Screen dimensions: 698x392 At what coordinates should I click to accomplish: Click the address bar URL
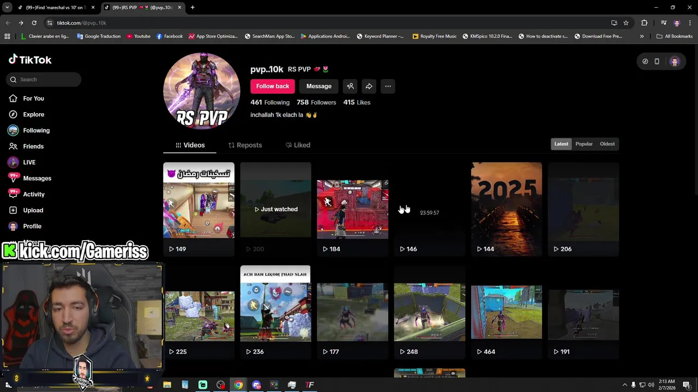point(82,23)
